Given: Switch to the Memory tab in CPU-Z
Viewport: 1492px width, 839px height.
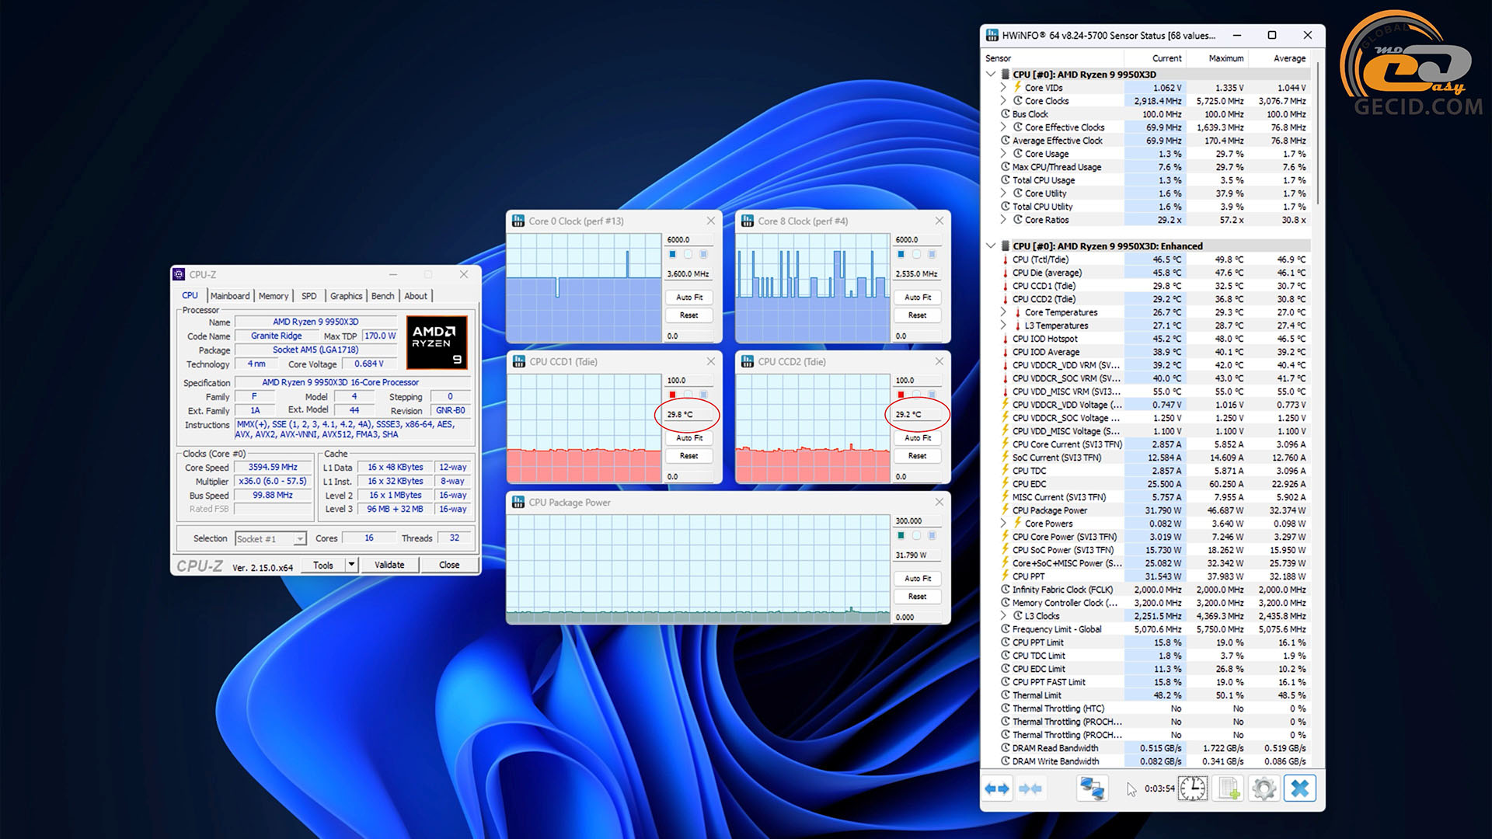Looking at the screenshot, I should pyautogui.click(x=274, y=296).
